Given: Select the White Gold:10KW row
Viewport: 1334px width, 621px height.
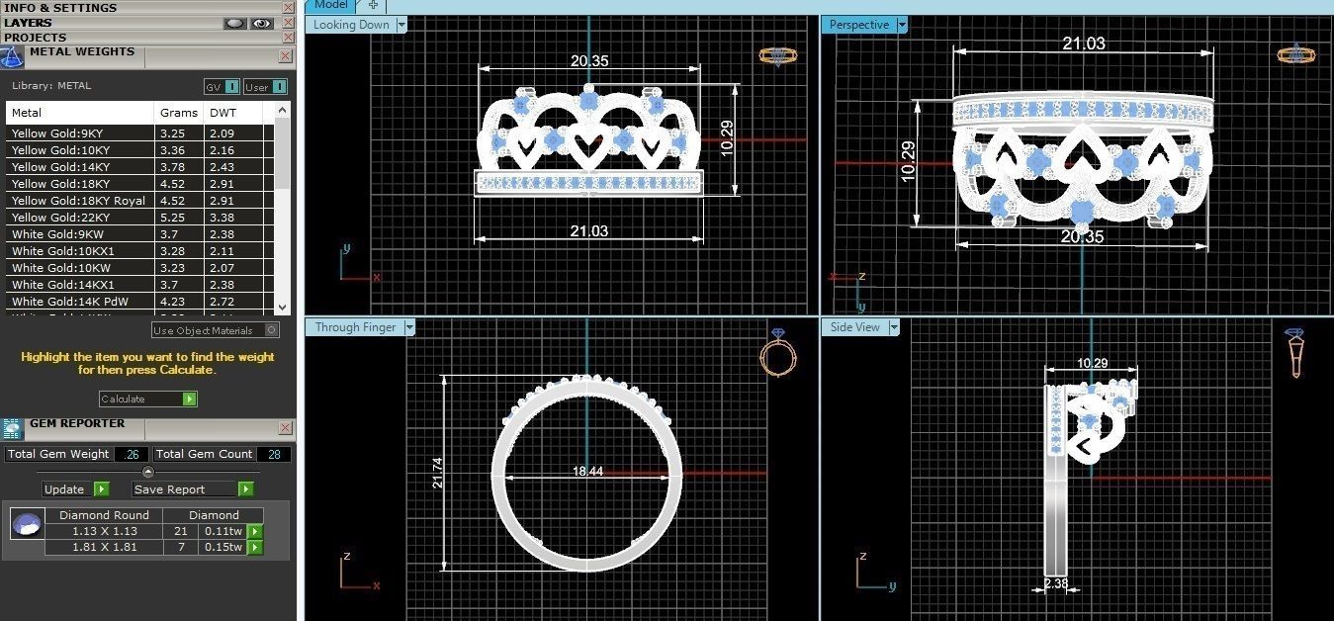Looking at the screenshot, I should tap(140, 267).
